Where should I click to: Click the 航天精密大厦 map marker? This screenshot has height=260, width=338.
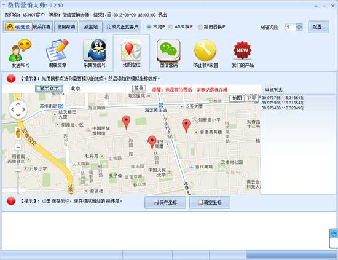tap(55, 114)
